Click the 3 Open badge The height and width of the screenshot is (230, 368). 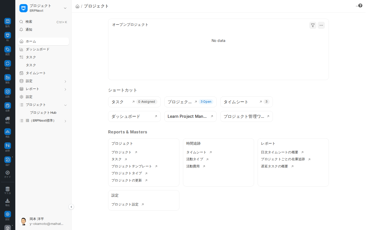click(x=206, y=102)
